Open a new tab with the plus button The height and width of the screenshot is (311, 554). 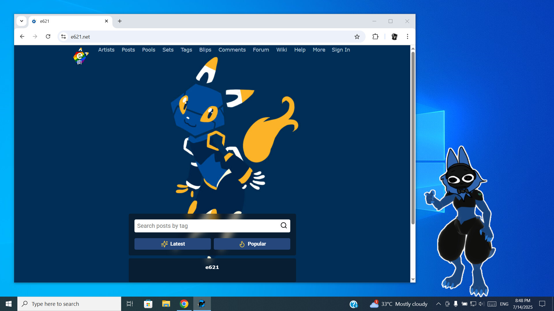pos(120,21)
